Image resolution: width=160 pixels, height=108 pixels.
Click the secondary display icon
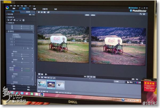click(x=48, y=12)
